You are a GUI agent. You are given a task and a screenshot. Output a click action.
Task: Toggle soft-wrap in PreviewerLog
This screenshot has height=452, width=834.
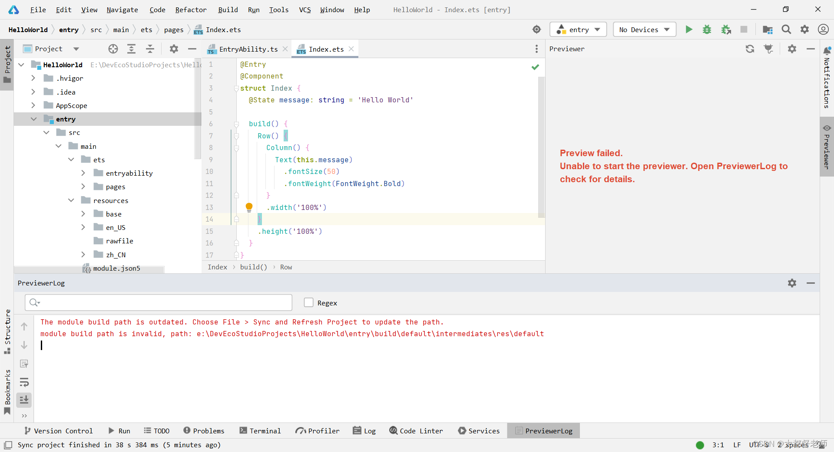[24, 382]
